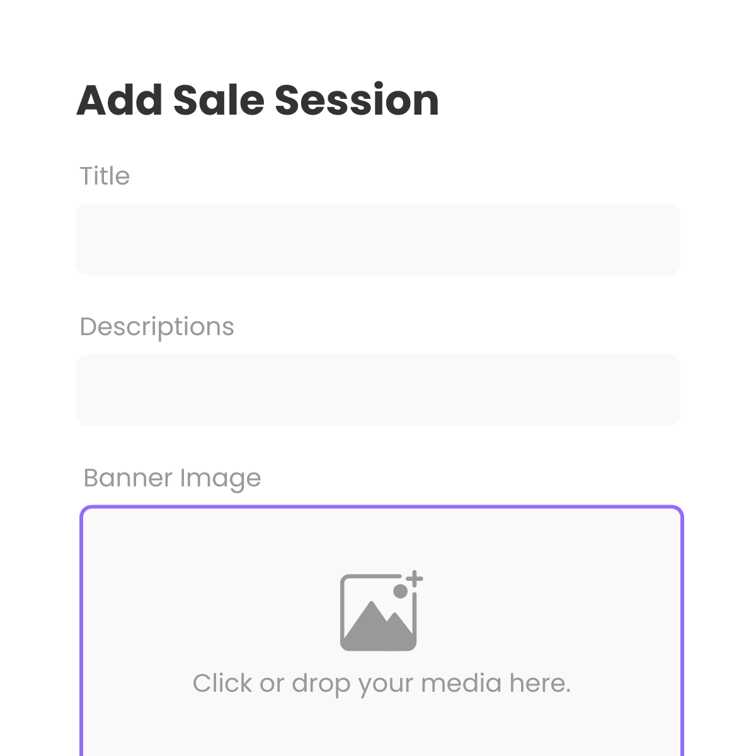
Task: Click the word "Add" in the page heading
Action: [x=119, y=100]
